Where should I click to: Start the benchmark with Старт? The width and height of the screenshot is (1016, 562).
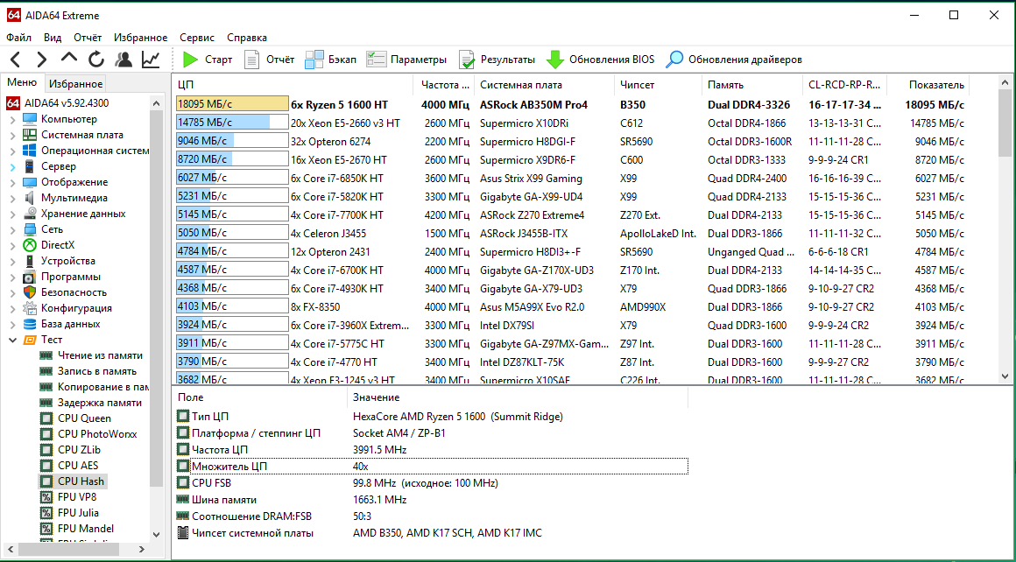coord(208,60)
